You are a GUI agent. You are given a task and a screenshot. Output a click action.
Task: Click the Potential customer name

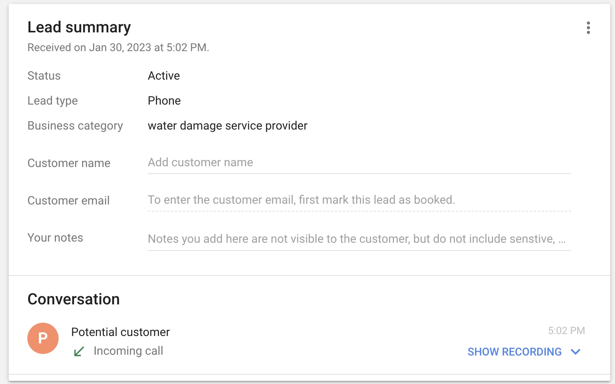pos(120,332)
